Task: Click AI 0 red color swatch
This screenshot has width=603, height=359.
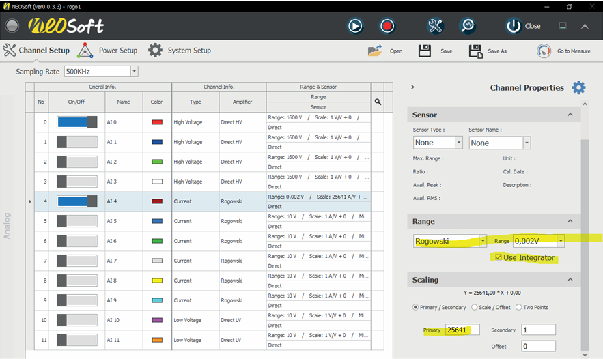Action: pos(157,122)
